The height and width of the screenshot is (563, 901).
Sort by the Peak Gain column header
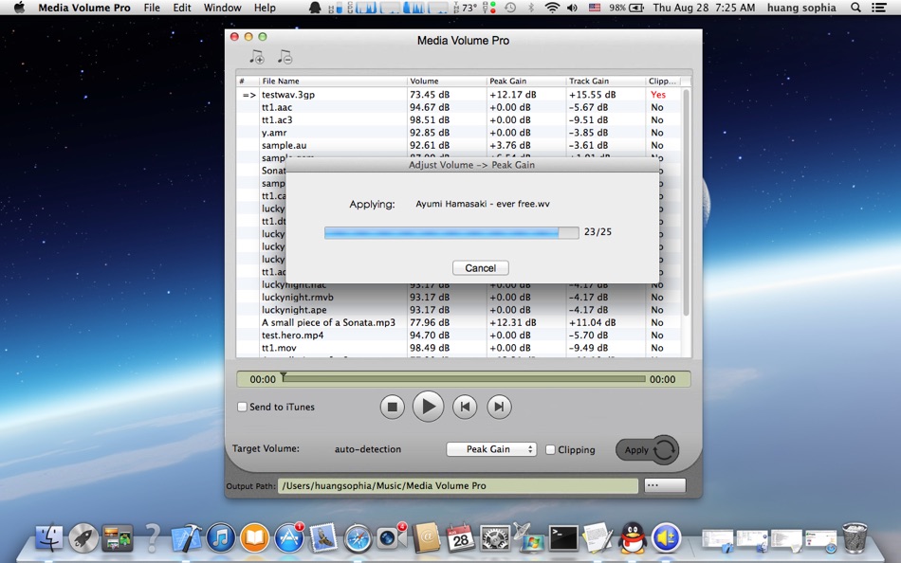(x=525, y=81)
